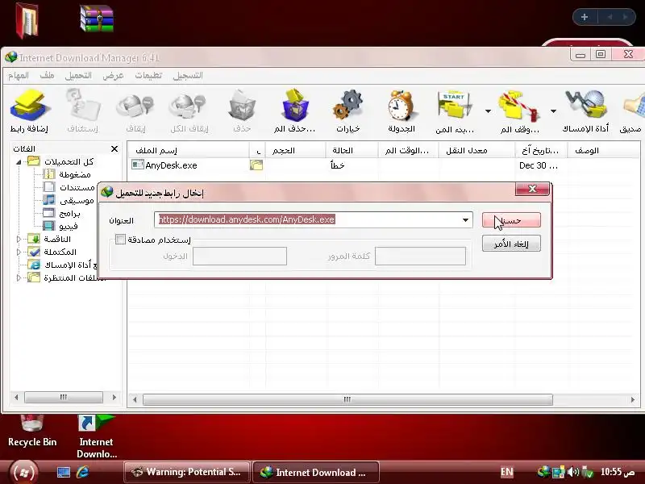Enable the use authorization (إستخدام مصادقة) checkbox
This screenshot has height=484, width=645.
[x=120, y=239]
